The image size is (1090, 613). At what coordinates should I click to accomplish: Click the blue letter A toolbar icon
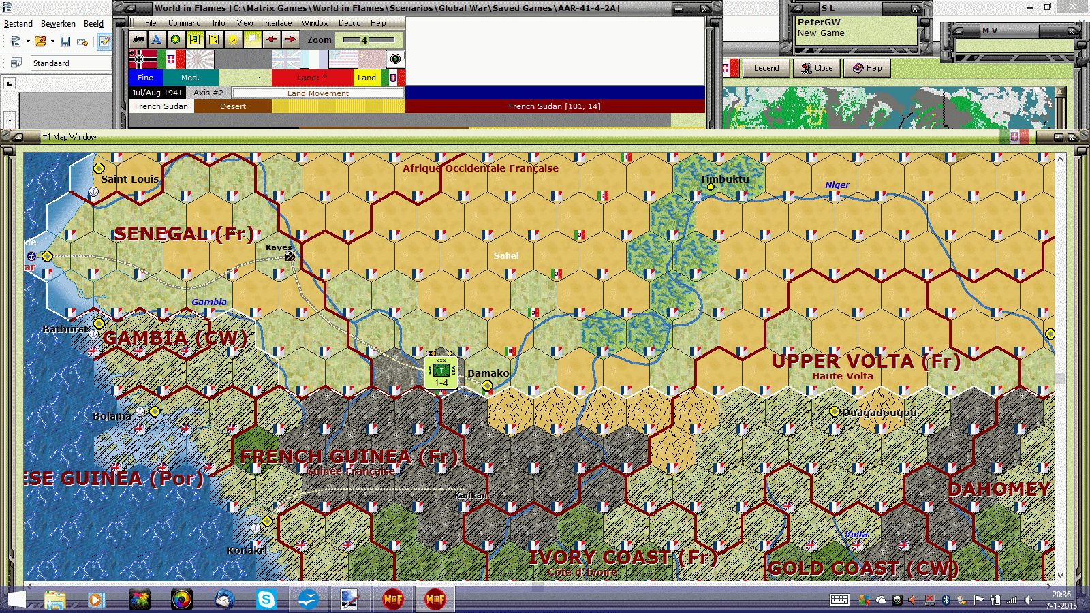(156, 40)
